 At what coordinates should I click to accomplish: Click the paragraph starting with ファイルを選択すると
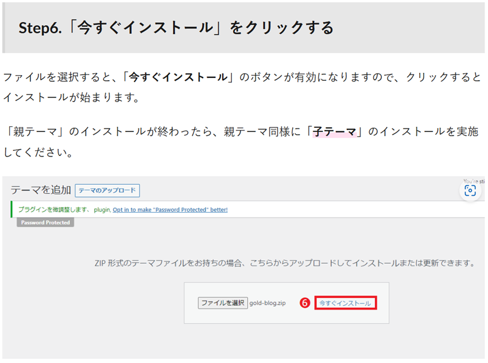coord(241,87)
